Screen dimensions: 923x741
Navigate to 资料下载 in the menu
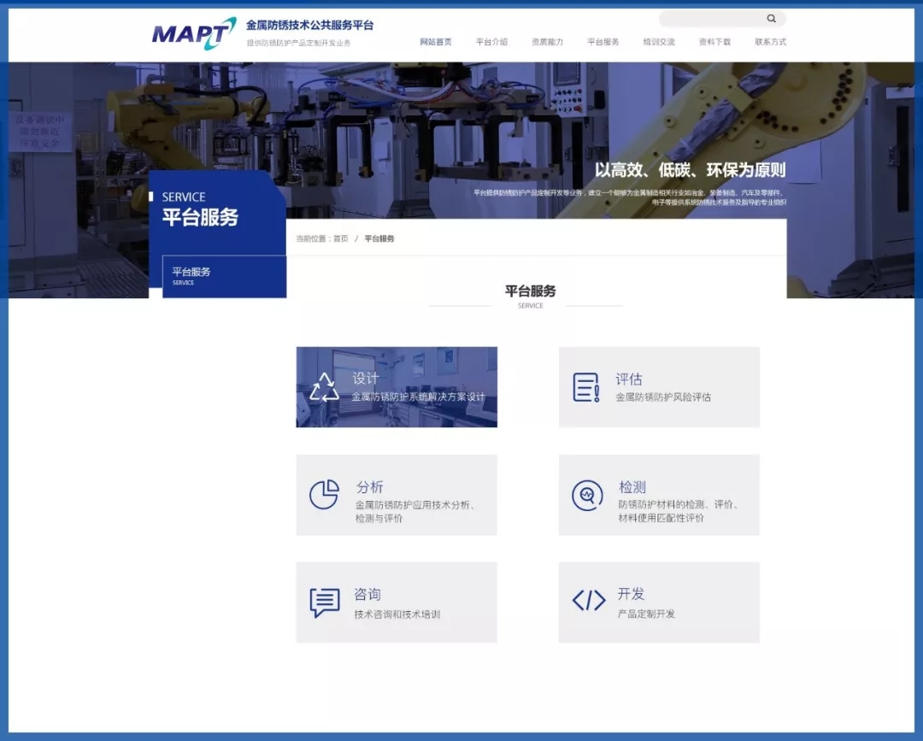click(x=714, y=42)
